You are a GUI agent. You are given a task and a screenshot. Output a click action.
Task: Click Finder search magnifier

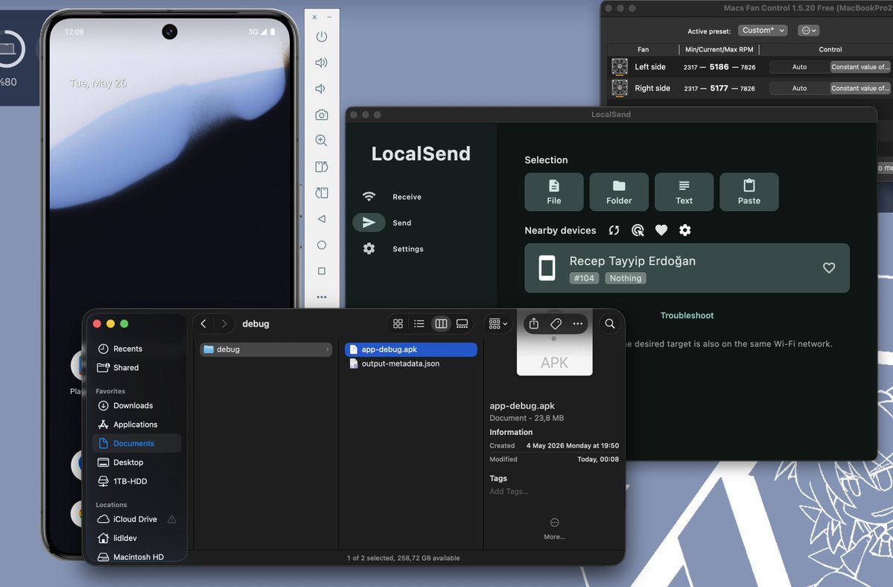pos(609,323)
